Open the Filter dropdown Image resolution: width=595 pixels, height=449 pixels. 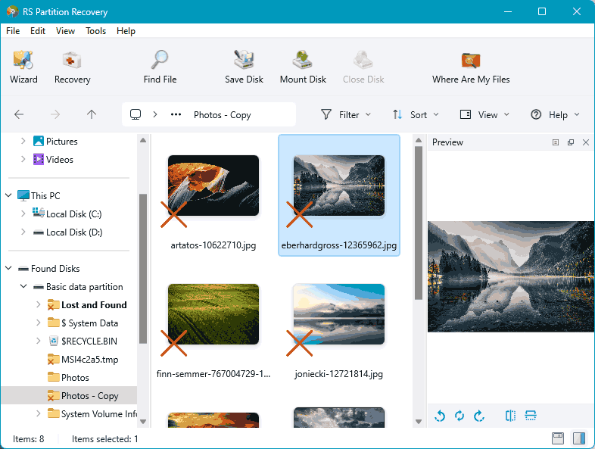[x=346, y=114]
